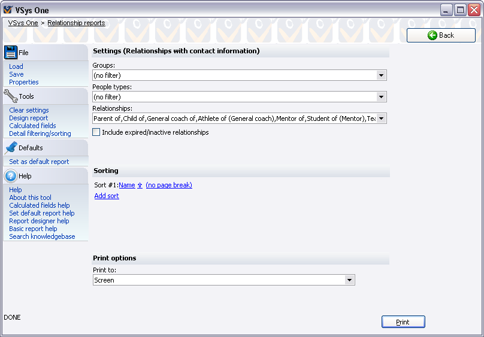
Task: Toggle sort direction arrow next to Name
Action: point(140,185)
